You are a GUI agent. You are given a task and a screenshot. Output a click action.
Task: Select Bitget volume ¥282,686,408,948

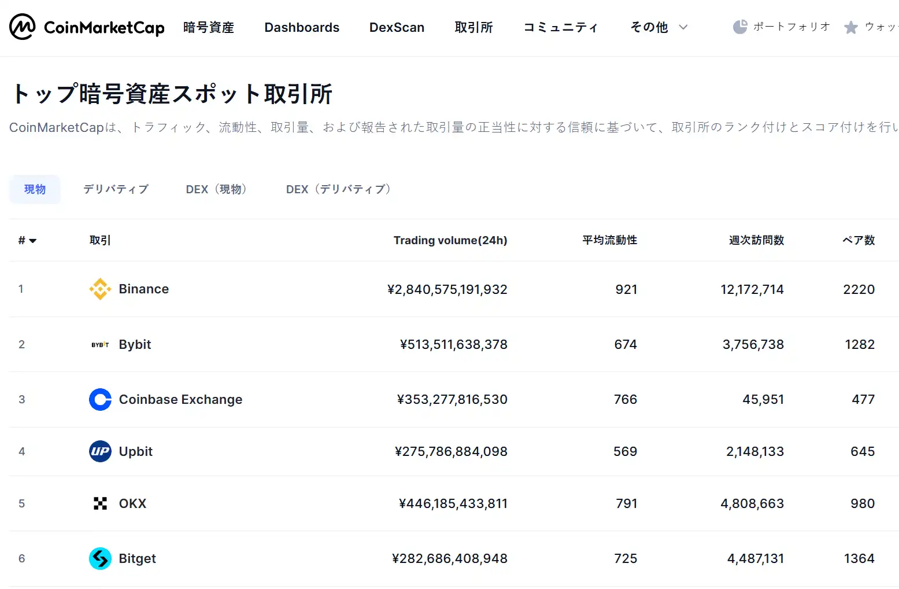pyautogui.click(x=450, y=558)
